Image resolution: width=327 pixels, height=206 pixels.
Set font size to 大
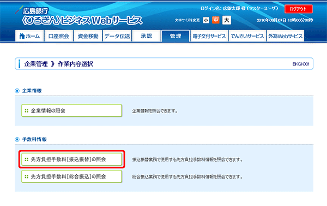point(227,20)
